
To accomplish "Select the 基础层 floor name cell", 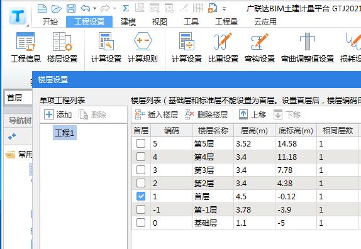I will [x=213, y=223].
